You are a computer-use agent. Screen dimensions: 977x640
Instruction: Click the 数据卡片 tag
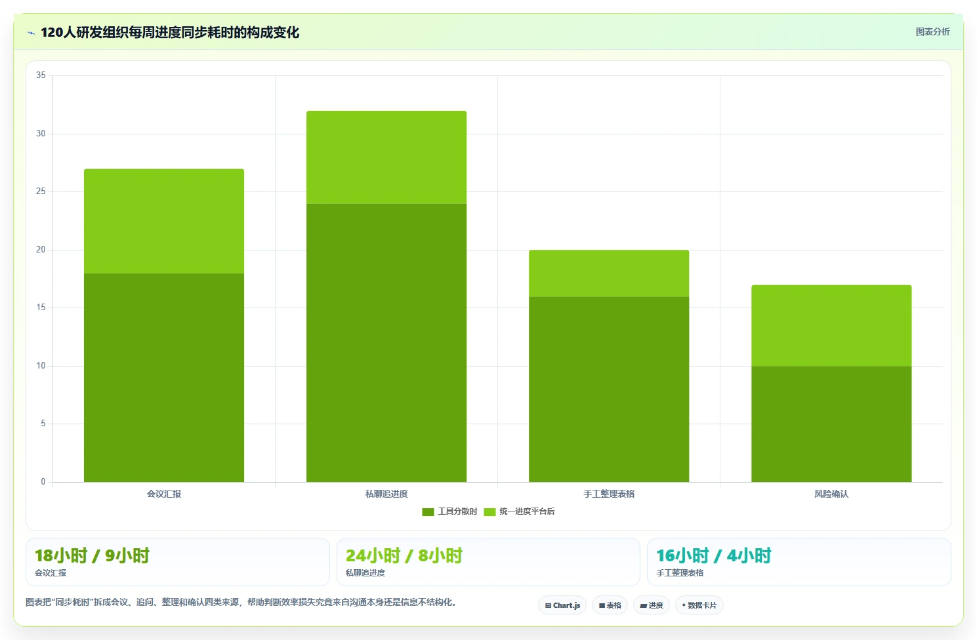pos(699,605)
